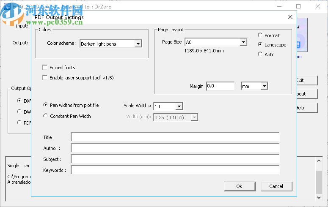Click log scrollbar up arrow
Viewport: 328px width, 207px height.
point(319,161)
